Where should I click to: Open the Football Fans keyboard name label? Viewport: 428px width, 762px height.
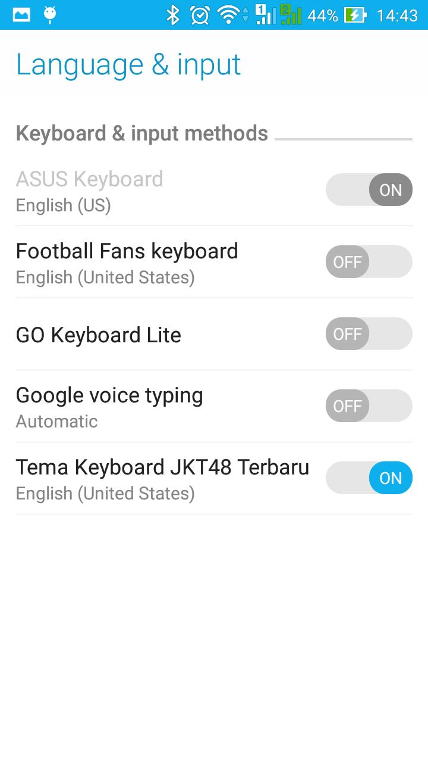pyautogui.click(x=127, y=251)
